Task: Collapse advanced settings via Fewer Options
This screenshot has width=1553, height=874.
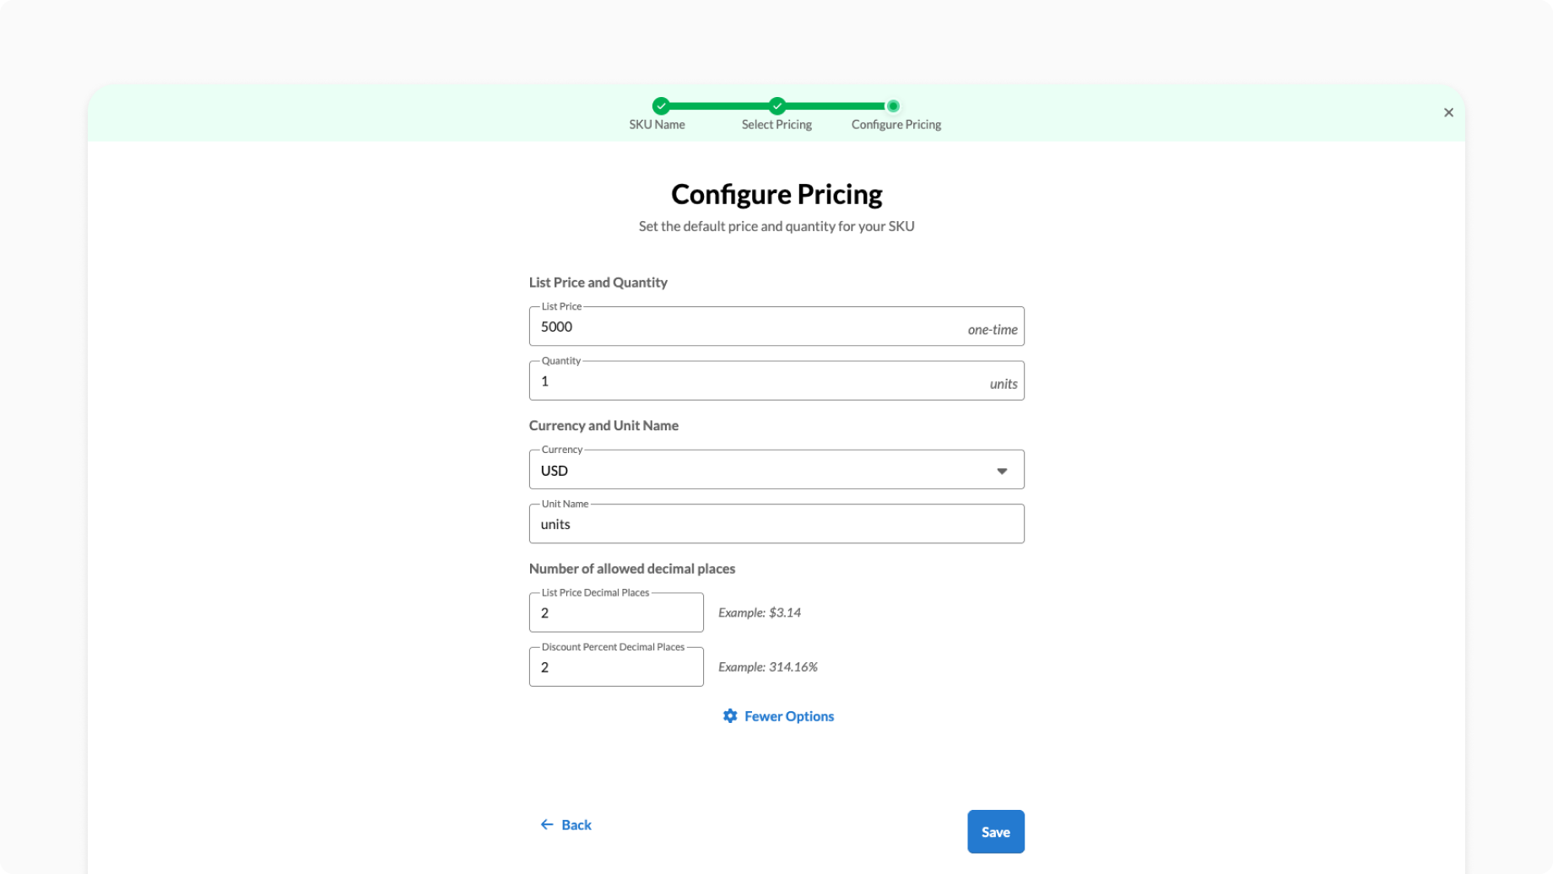Action: (x=788, y=715)
